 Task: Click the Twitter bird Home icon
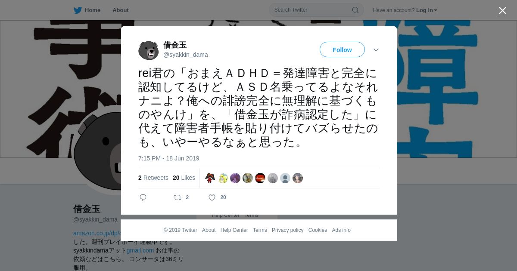pyautogui.click(x=78, y=10)
